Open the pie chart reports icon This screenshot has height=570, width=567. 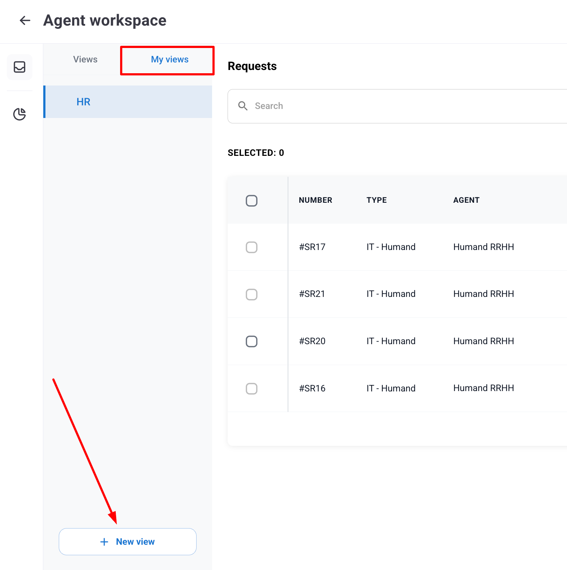19,114
